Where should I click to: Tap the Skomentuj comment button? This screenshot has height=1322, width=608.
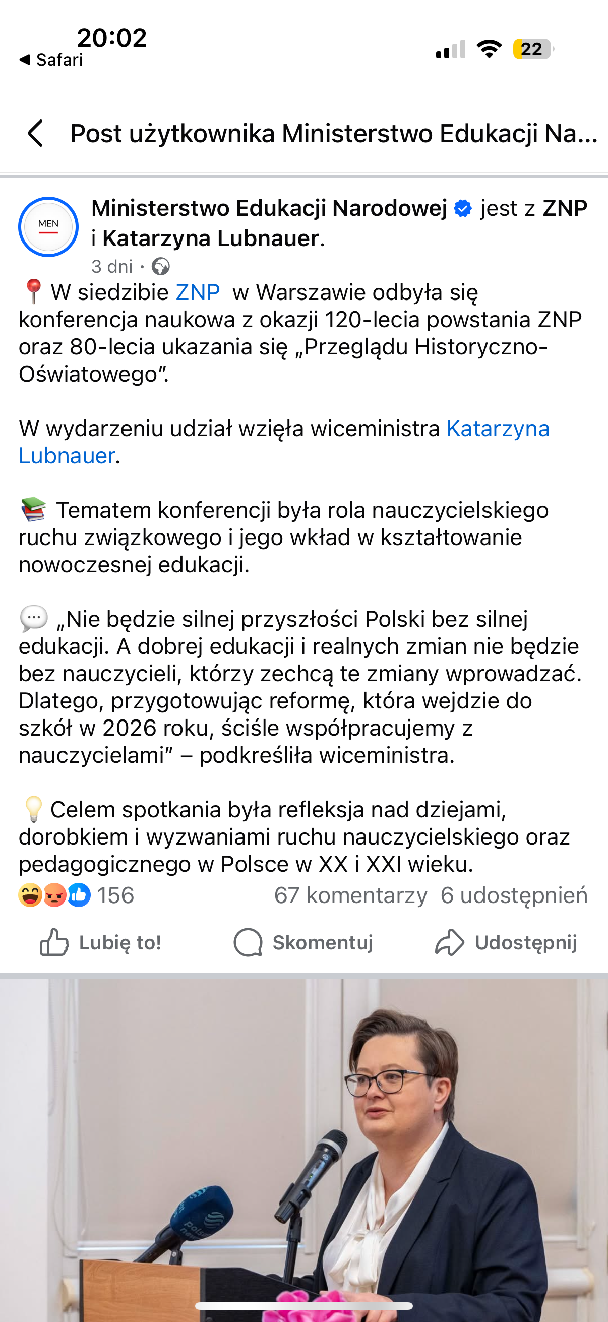click(x=303, y=943)
